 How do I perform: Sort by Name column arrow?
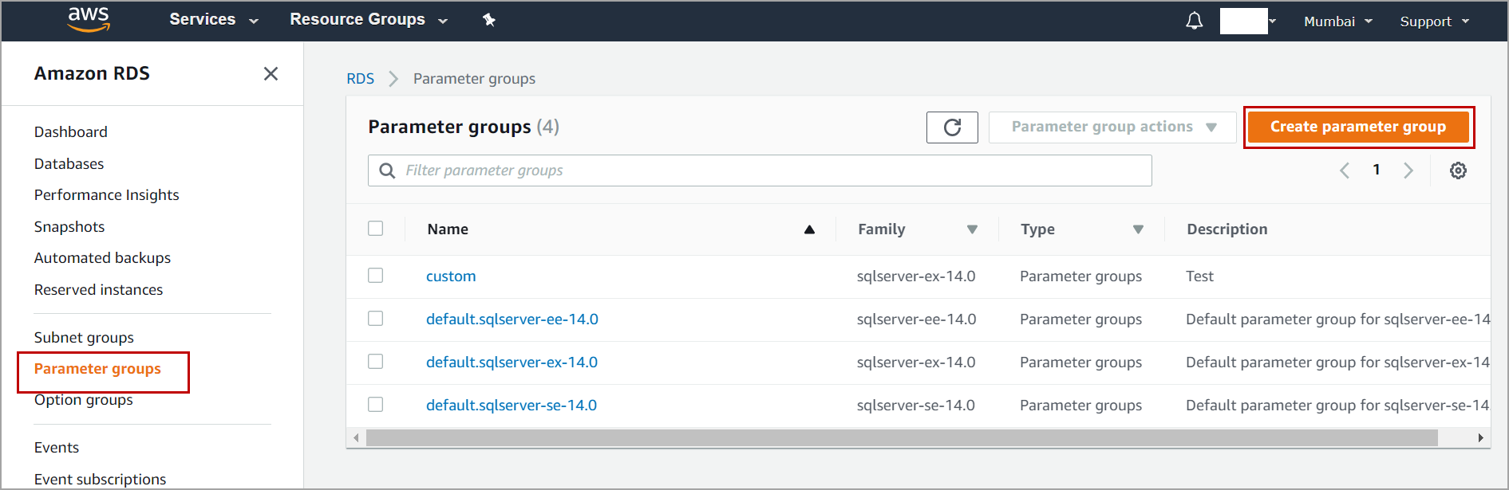coord(809,229)
